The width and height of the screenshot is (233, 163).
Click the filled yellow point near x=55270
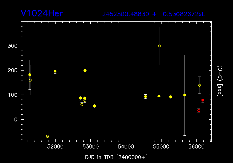[171, 97]
